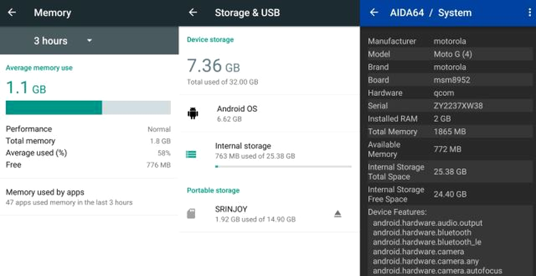Screen dimensions: 536x276
Task: Open SRINJOY portable storage entry
Action: (x=269, y=214)
